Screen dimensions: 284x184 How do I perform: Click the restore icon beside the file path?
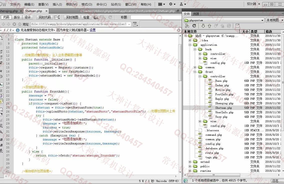(178, 11)
